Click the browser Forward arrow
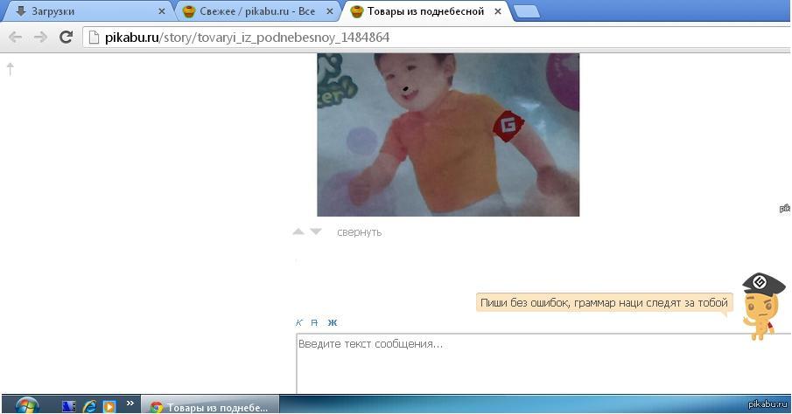Screen dimensions: 792x414 (x=40, y=38)
